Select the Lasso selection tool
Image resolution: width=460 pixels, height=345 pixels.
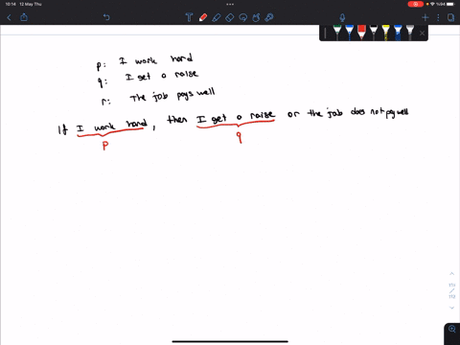pyautogui.click(x=243, y=17)
